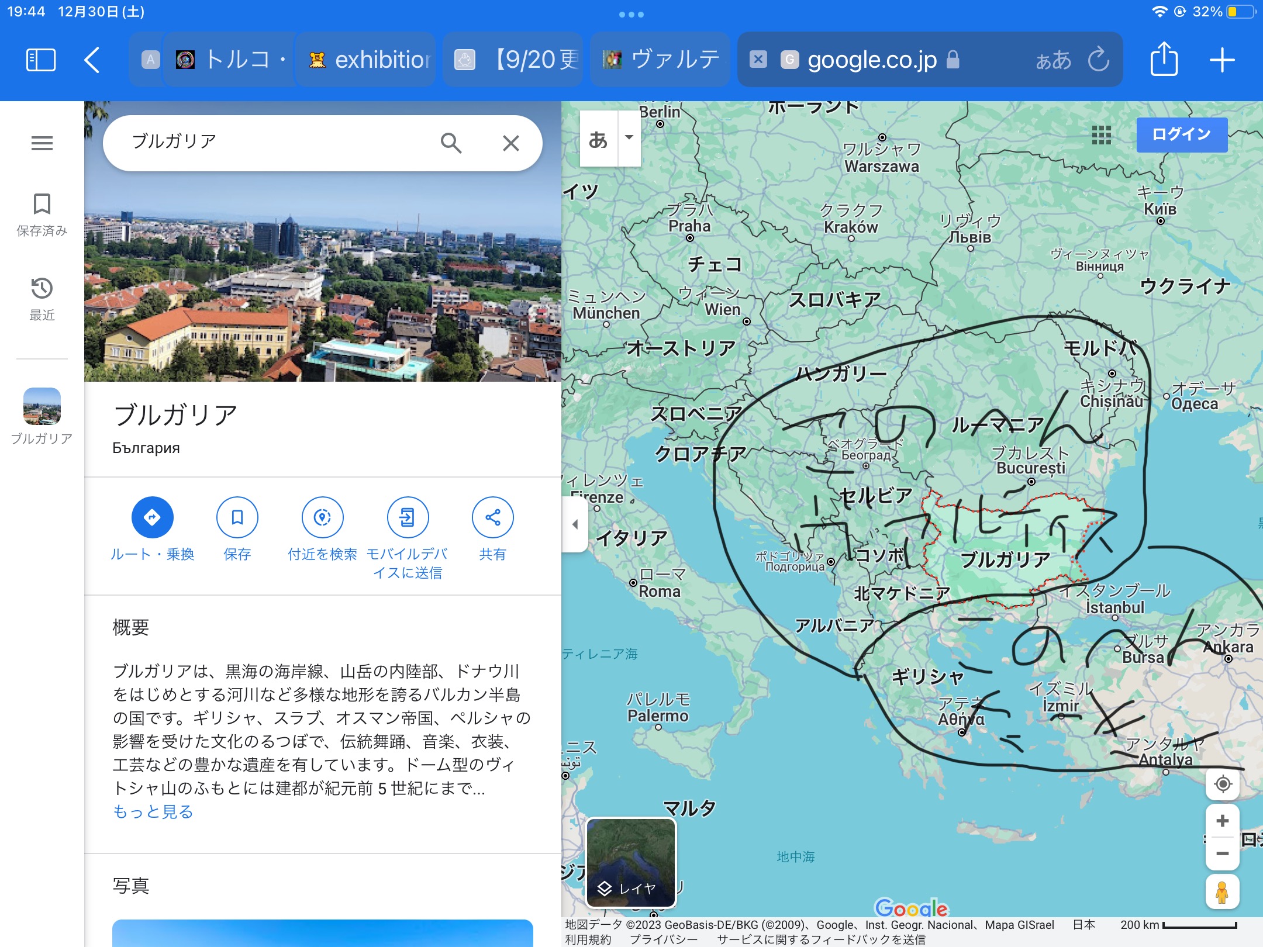The image size is (1263, 947).
Task: Open input tool dropdown arrow
Action: [x=629, y=139]
